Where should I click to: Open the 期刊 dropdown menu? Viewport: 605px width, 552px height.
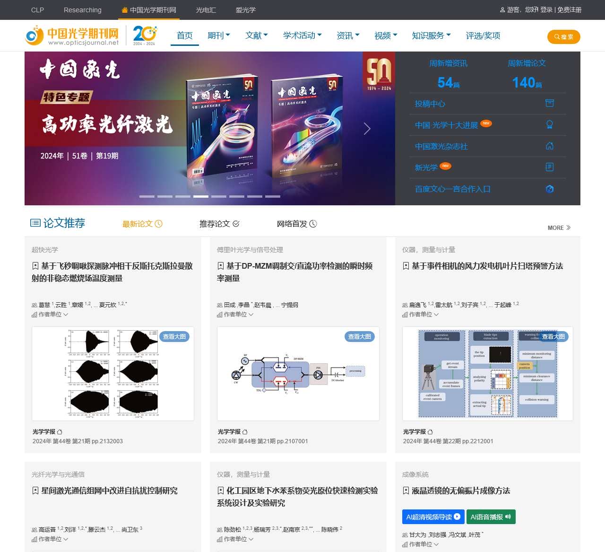(218, 35)
